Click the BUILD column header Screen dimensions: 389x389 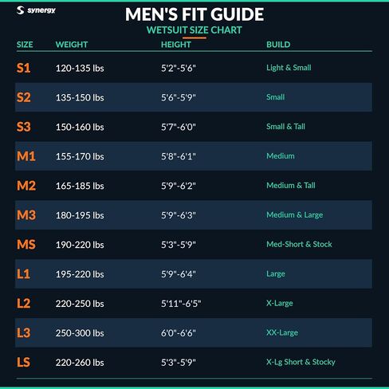click(x=278, y=45)
